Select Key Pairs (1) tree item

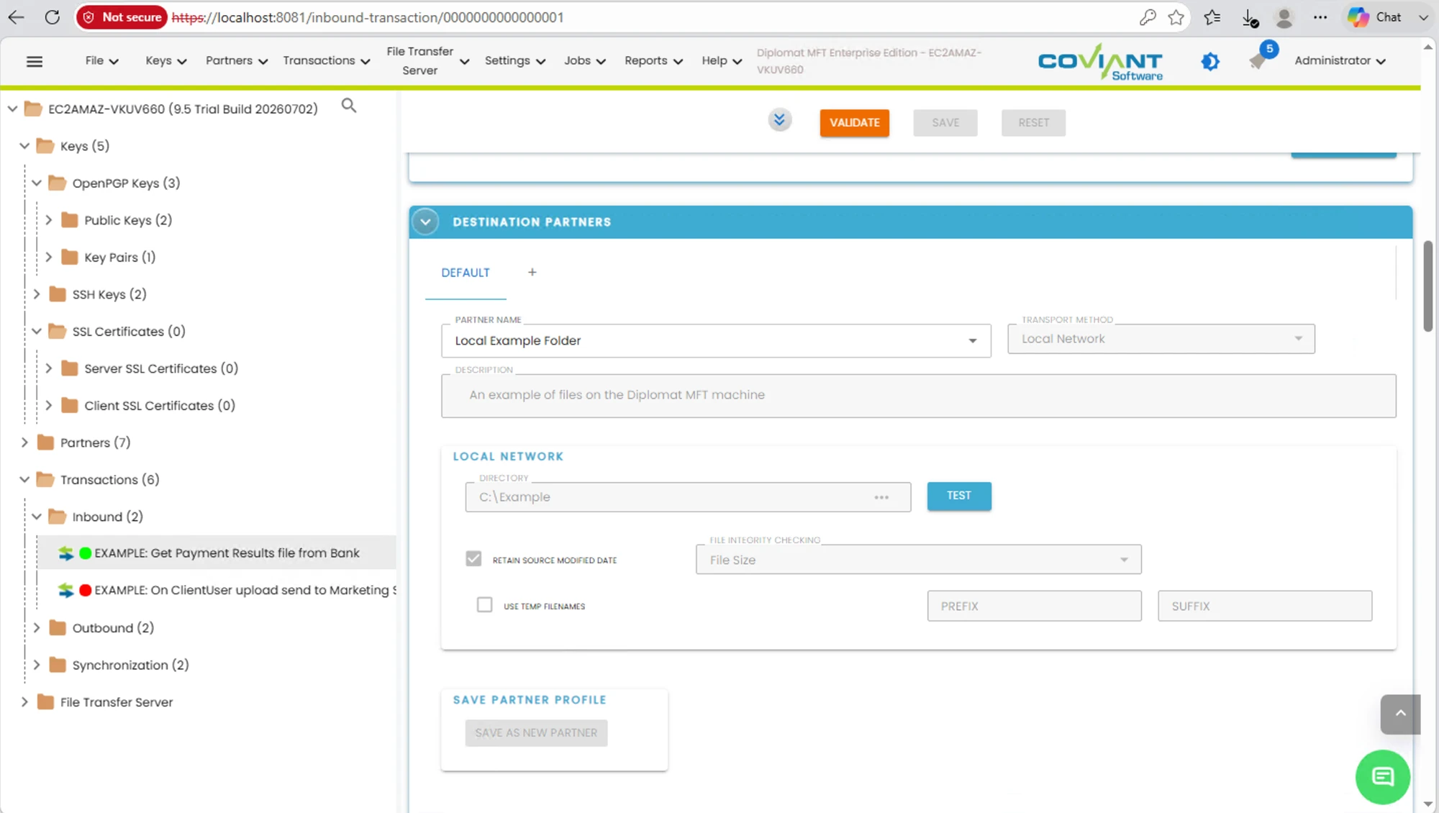point(119,258)
